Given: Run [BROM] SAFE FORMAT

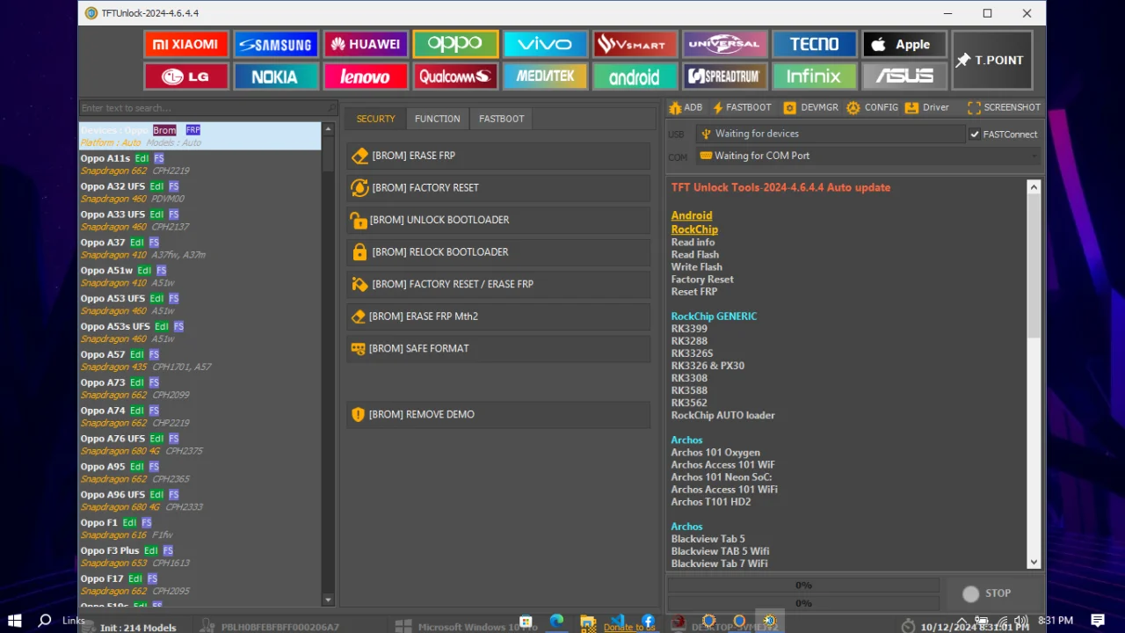Looking at the screenshot, I should click(498, 349).
